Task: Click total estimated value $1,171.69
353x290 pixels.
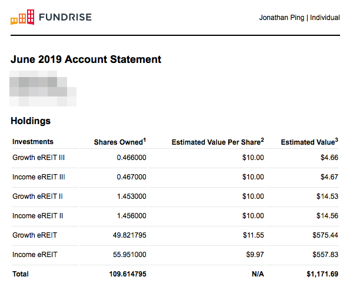Action: (x=322, y=274)
